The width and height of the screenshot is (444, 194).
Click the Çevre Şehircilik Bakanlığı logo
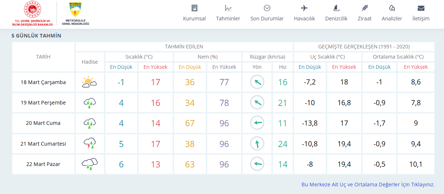[x=33, y=14]
